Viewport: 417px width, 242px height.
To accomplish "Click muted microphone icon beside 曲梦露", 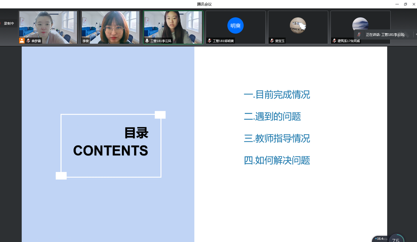I will pyautogui.click(x=28, y=41).
